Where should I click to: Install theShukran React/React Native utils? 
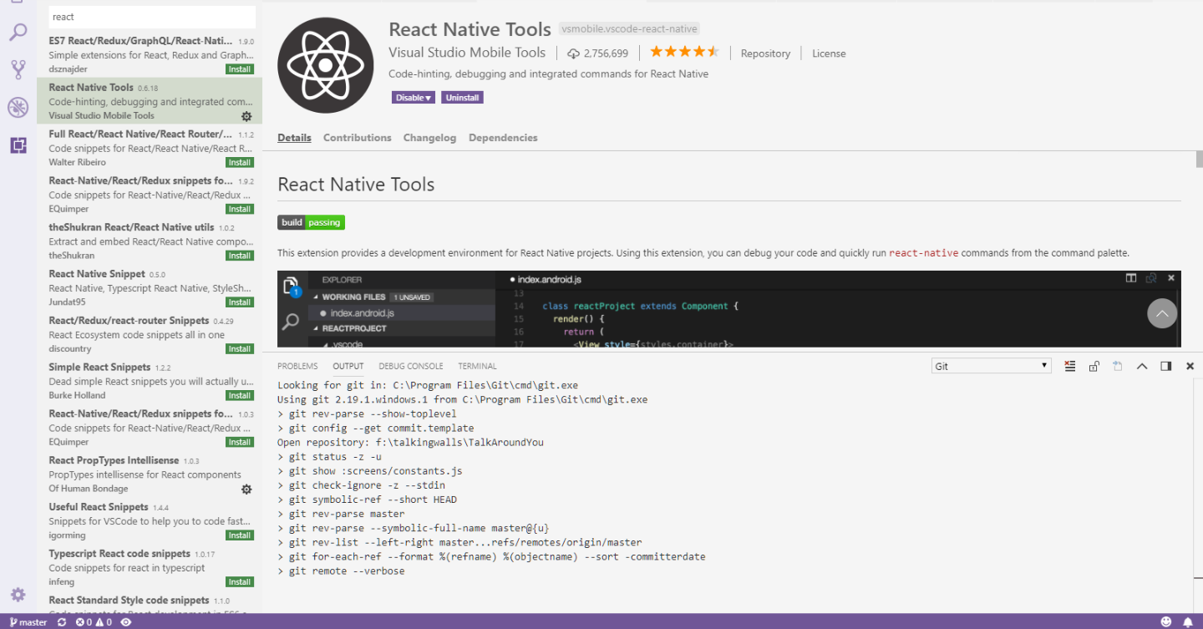click(x=240, y=256)
